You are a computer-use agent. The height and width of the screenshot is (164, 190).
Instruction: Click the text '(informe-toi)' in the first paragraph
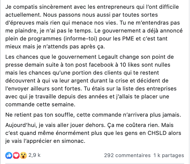point(80,39)
